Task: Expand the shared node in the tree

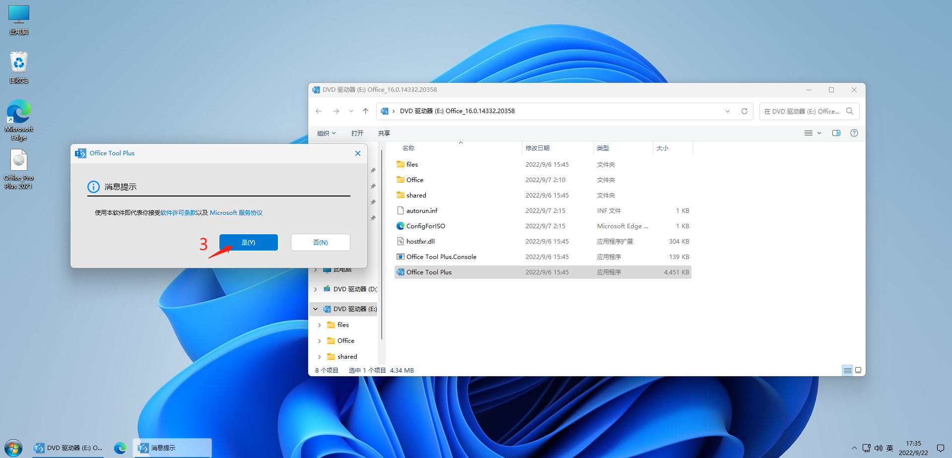Action: pyautogui.click(x=320, y=357)
